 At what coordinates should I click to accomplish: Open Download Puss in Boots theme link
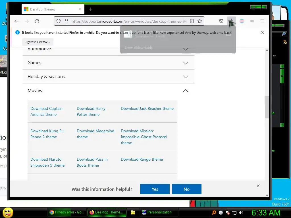tap(92, 162)
